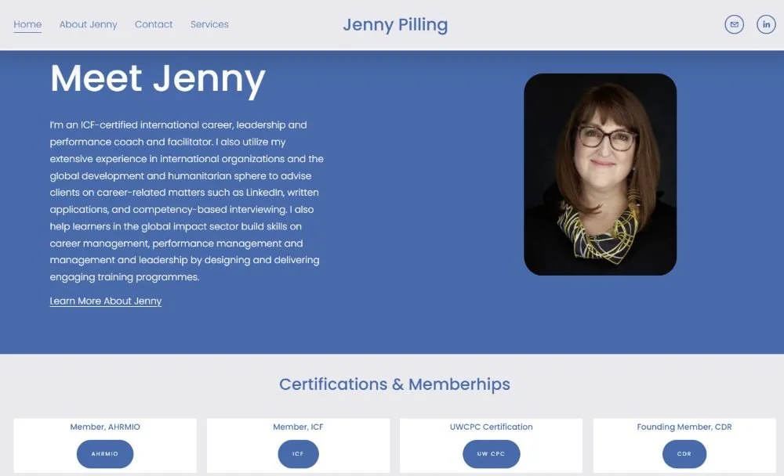Open Jenny's portrait photo
The image size is (784, 476).
(601, 172)
